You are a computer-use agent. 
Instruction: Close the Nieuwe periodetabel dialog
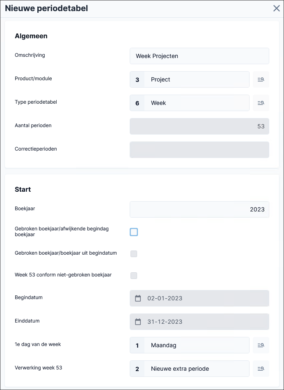(277, 9)
